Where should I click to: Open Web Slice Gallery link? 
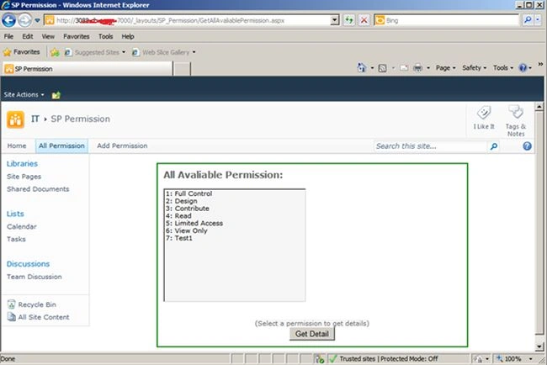click(162, 52)
